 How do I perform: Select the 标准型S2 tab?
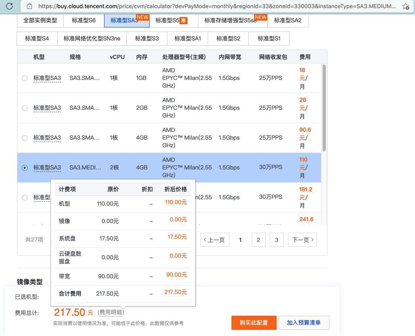[x=228, y=39]
